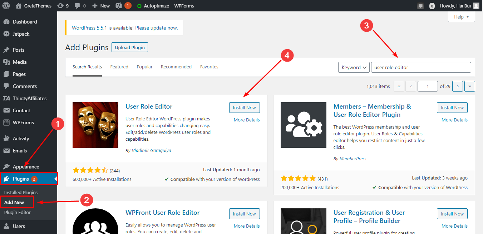Click the WordPress logo in admin bar

click(x=6, y=6)
